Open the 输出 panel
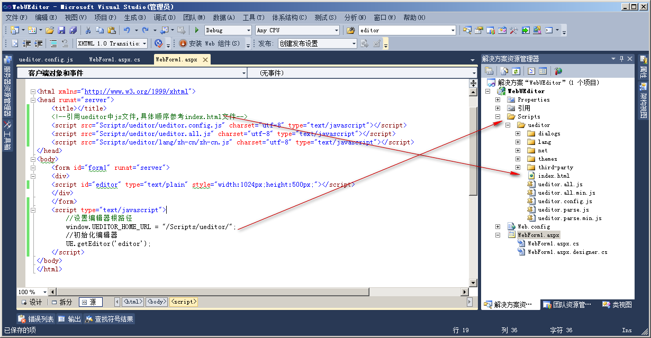 point(70,319)
